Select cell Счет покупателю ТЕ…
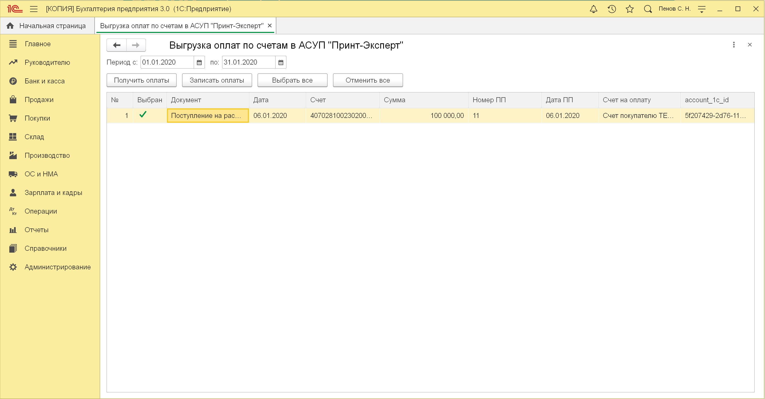Viewport: 765px width, 399px height. click(x=639, y=116)
